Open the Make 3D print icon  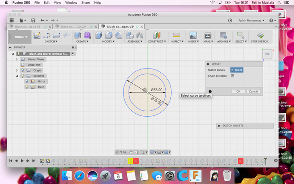208,35
